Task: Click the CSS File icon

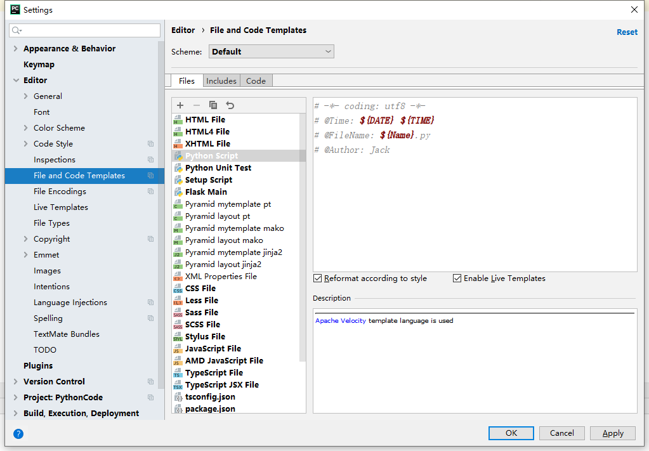Action: pos(178,289)
